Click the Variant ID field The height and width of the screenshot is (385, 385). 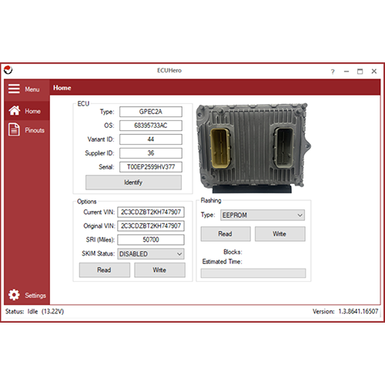151,139
